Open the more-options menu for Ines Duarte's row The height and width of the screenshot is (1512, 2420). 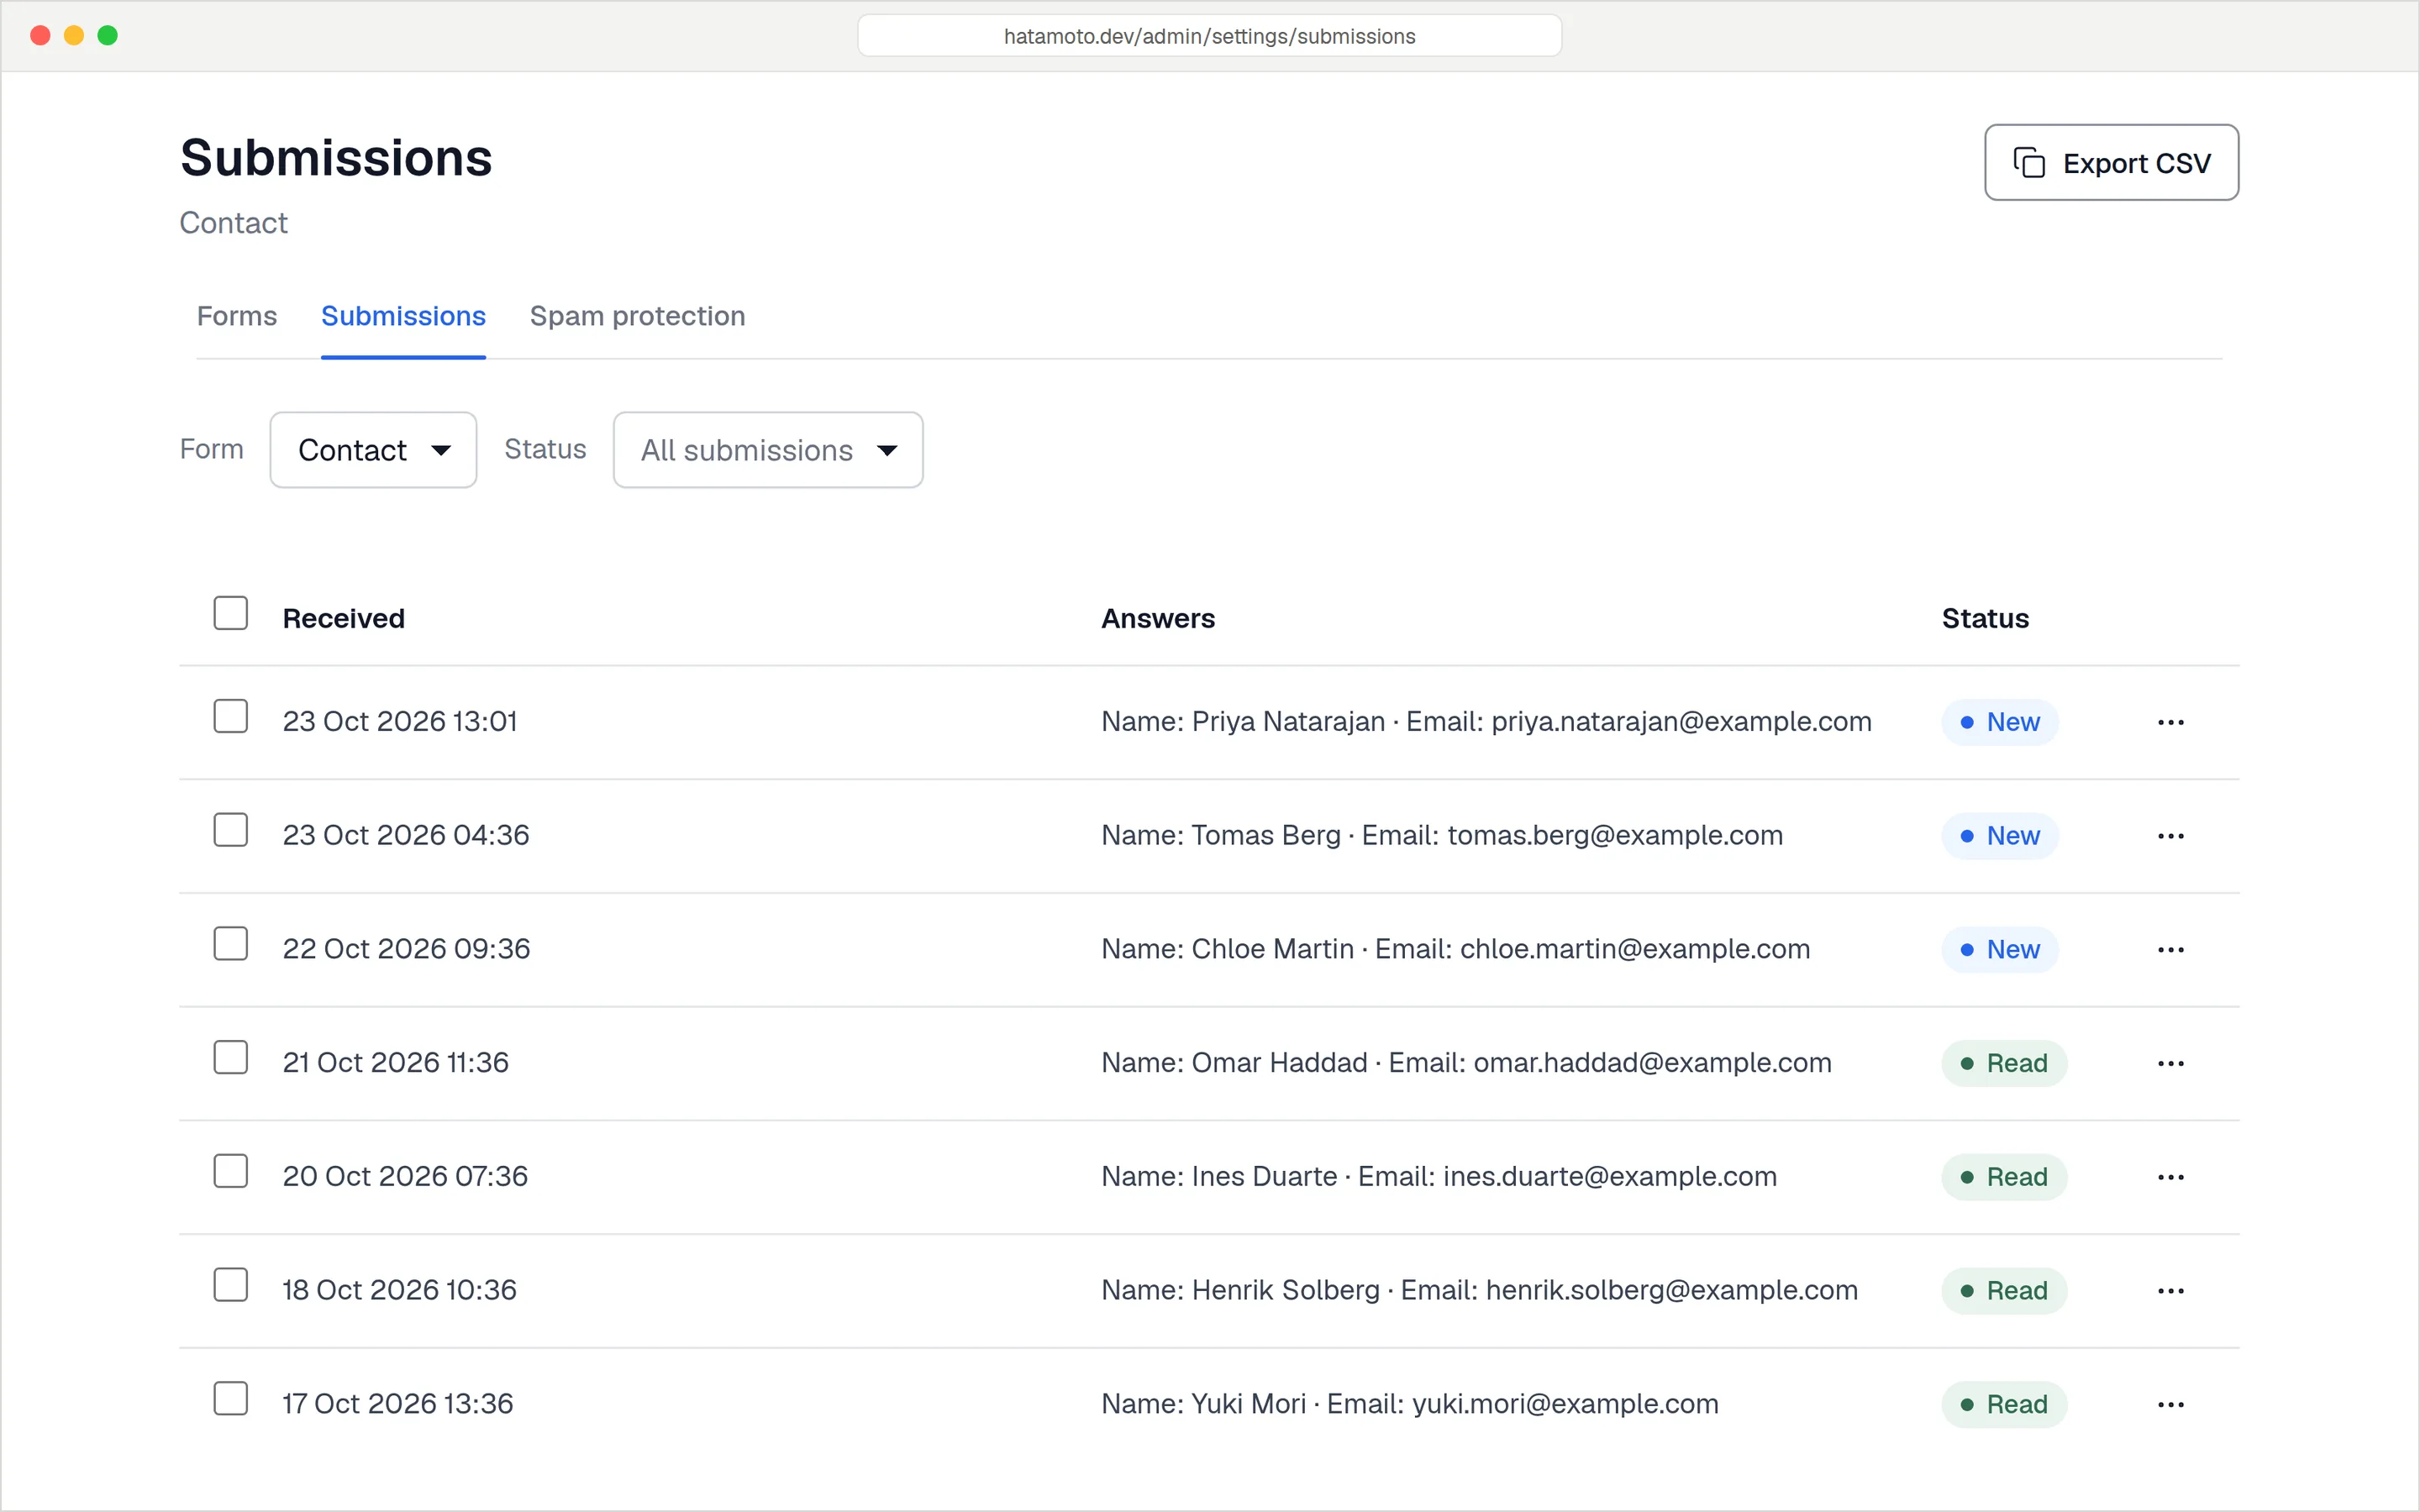click(2170, 1177)
